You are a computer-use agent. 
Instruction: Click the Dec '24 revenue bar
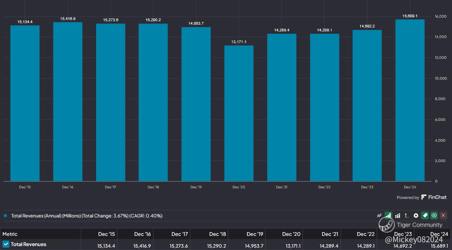[x=410, y=100]
